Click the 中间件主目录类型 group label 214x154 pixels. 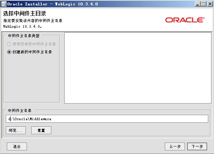24,36
